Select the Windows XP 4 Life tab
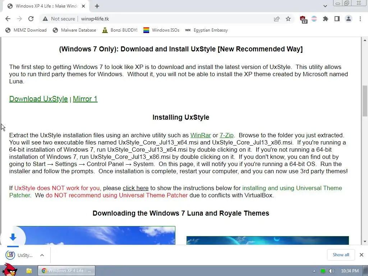 (x=46, y=6)
